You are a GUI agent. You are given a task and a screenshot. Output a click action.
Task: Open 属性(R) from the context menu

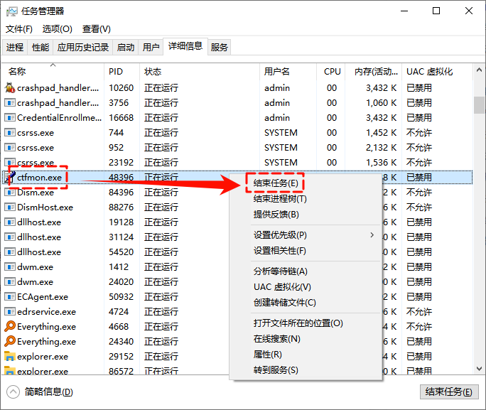[x=267, y=354]
